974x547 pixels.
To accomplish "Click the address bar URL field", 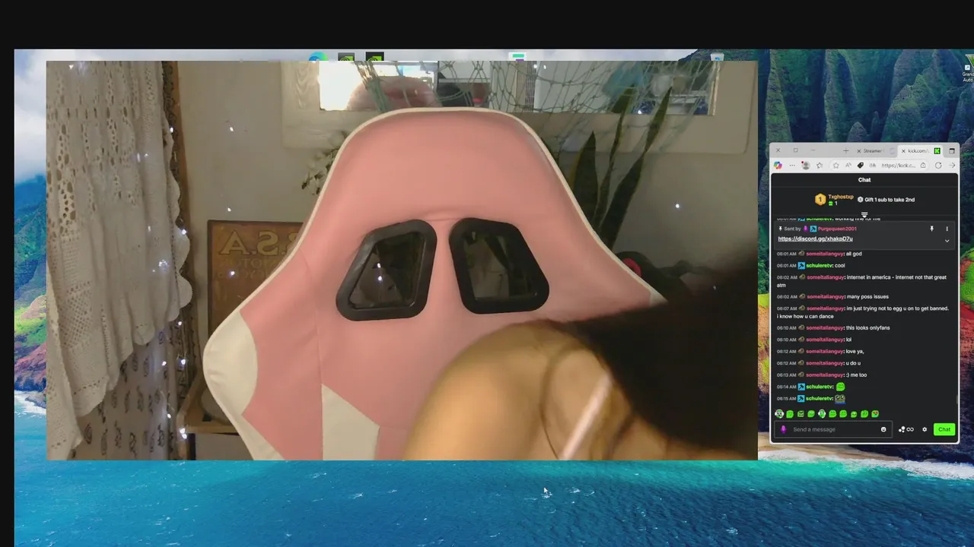I will 898,165.
